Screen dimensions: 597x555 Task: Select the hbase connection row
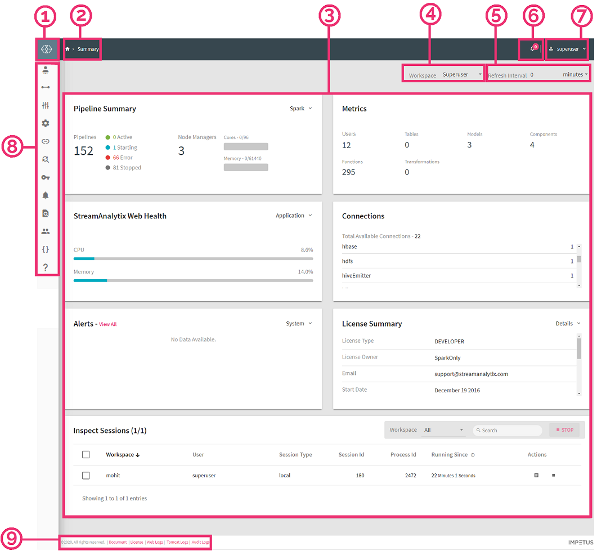click(458, 247)
